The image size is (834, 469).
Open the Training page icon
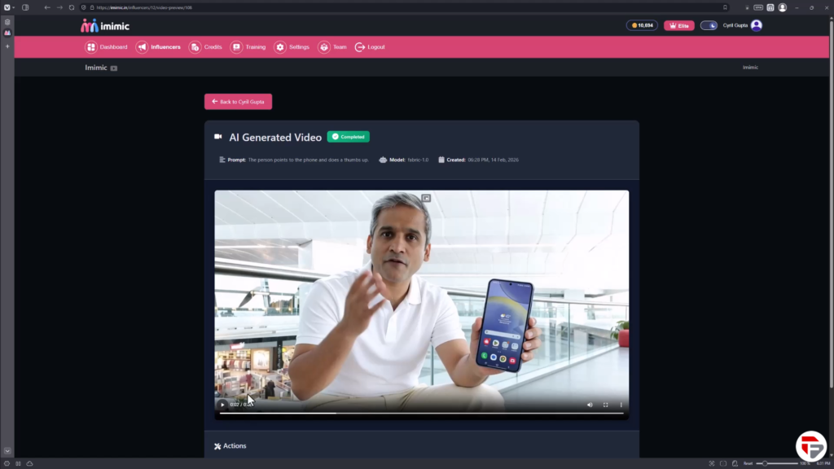[x=236, y=47]
